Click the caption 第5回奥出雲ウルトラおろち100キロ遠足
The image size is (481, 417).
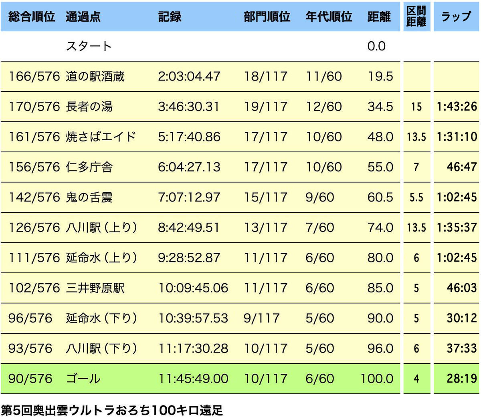pos(112,410)
